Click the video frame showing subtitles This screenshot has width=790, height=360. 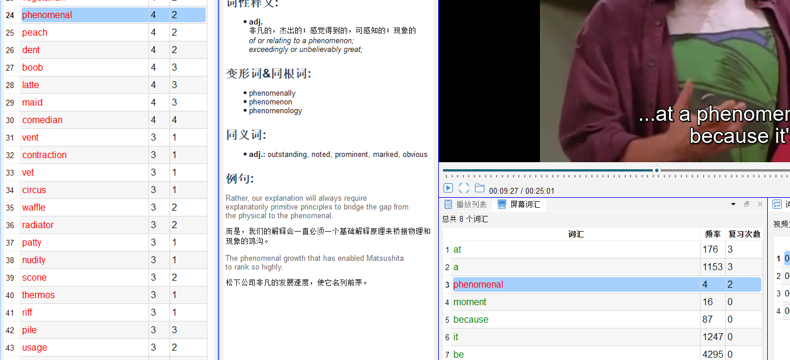click(665, 81)
